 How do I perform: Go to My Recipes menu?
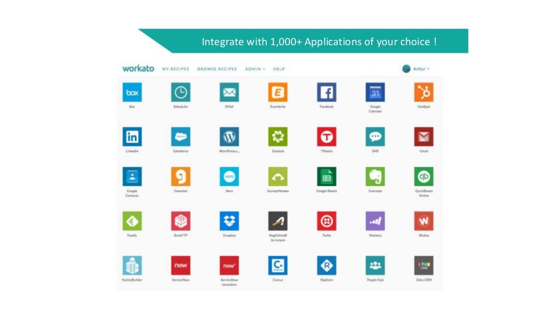[176, 69]
